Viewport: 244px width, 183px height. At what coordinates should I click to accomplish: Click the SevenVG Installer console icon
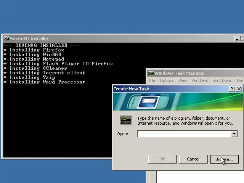(x=6, y=38)
